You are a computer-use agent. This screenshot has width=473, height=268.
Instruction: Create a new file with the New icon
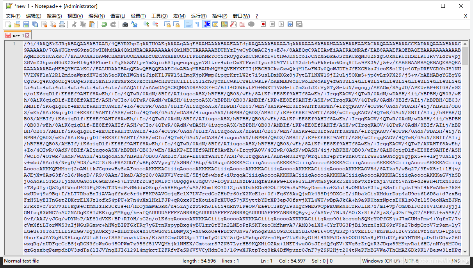tap(8, 24)
